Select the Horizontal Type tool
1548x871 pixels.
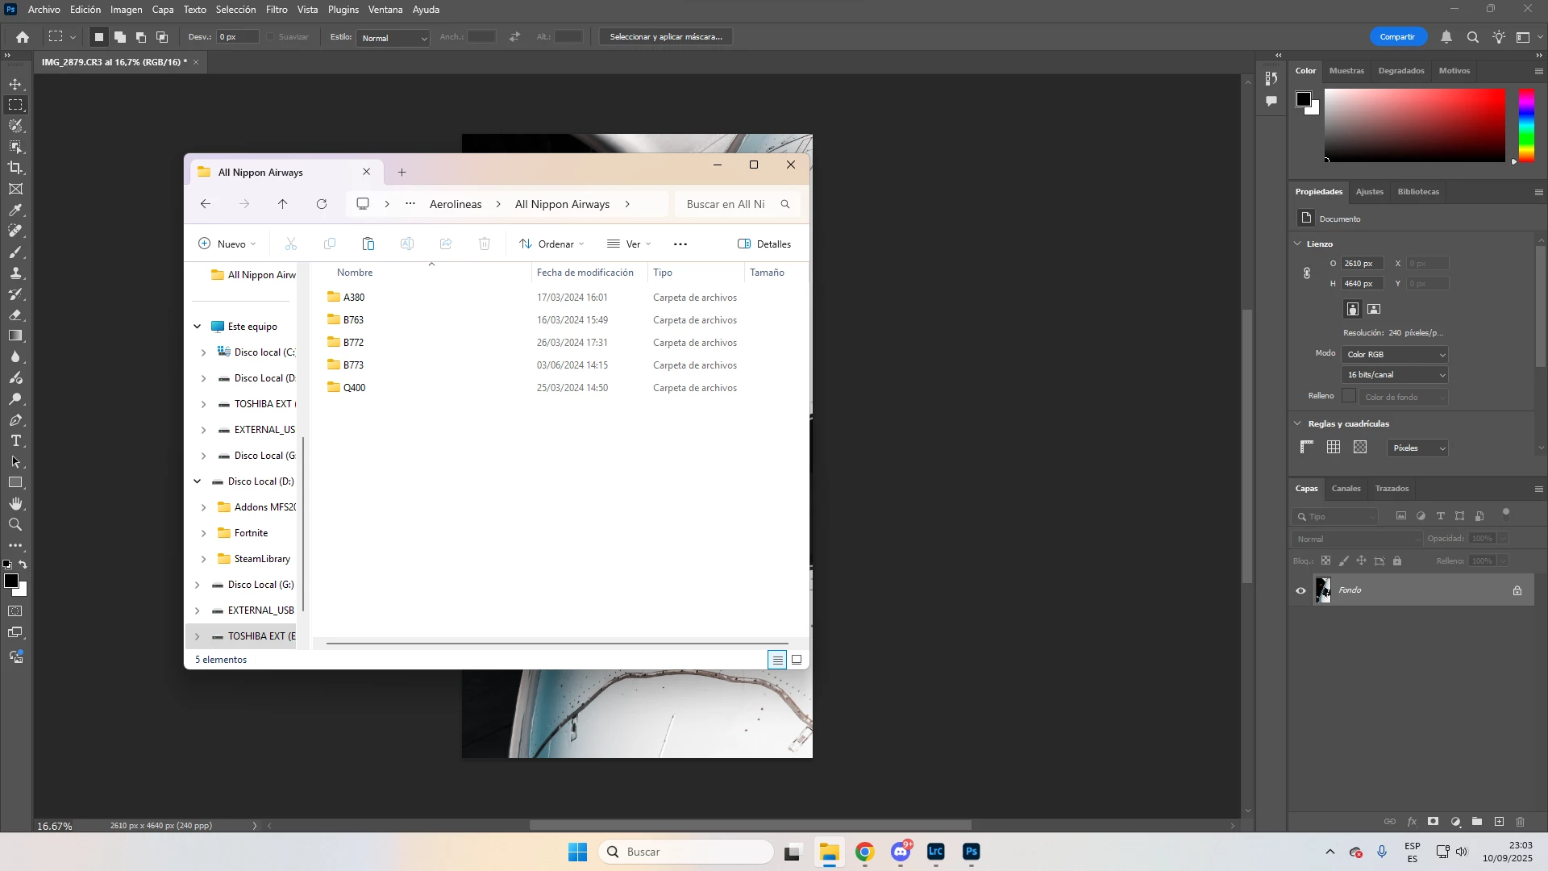click(15, 441)
